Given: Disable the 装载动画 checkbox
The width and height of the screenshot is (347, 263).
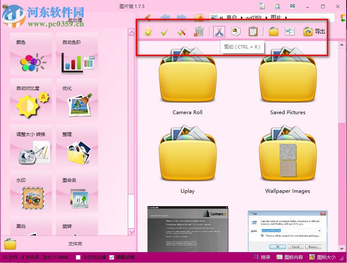Looking at the screenshot, I should [x=111, y=257].
